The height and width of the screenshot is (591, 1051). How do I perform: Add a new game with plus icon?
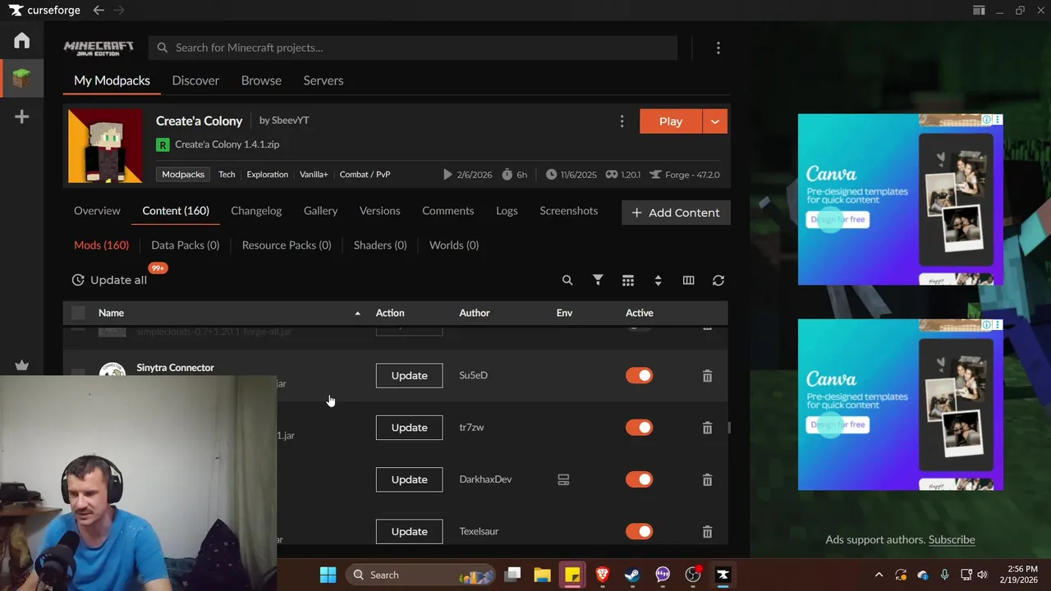click(x=22, y=117)
